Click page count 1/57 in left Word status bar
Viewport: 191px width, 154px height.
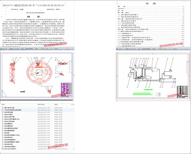click(x=3, y=49)
